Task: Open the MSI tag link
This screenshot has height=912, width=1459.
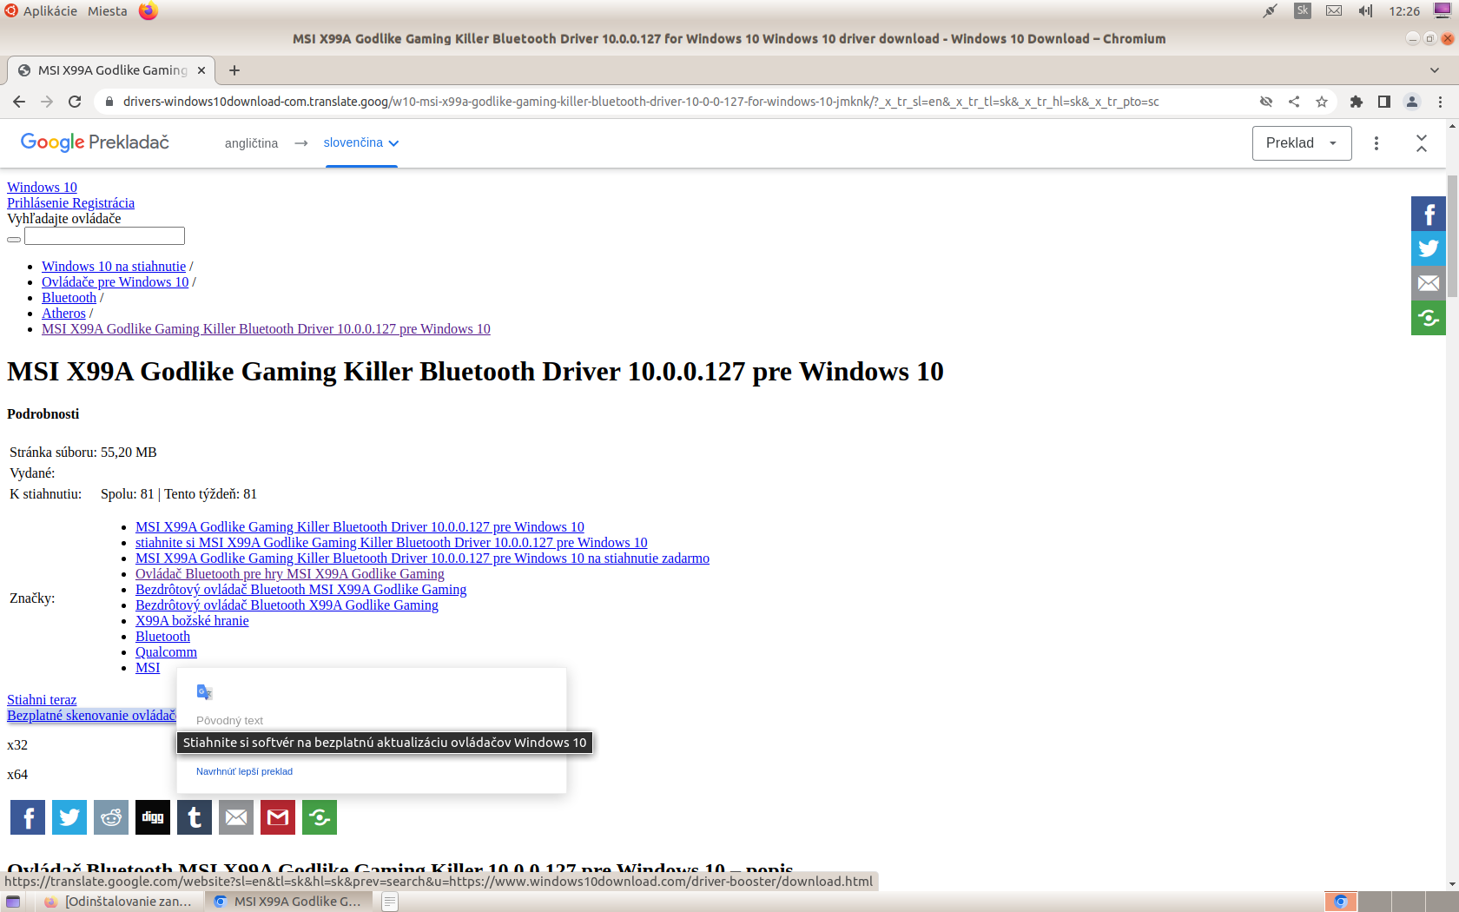Action: 148,668
